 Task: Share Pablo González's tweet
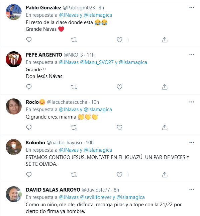(165, 40)
